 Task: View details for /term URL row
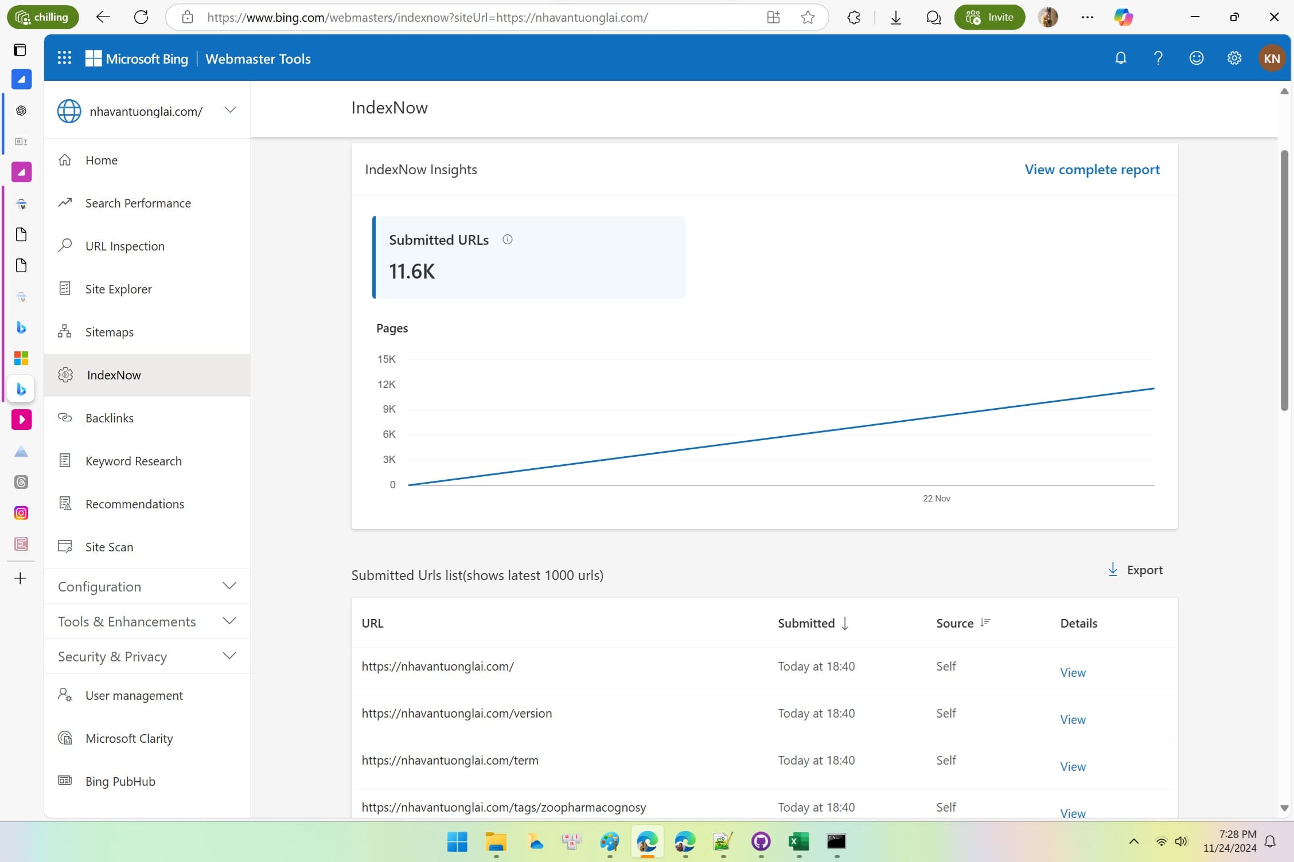pos(1073,766)
